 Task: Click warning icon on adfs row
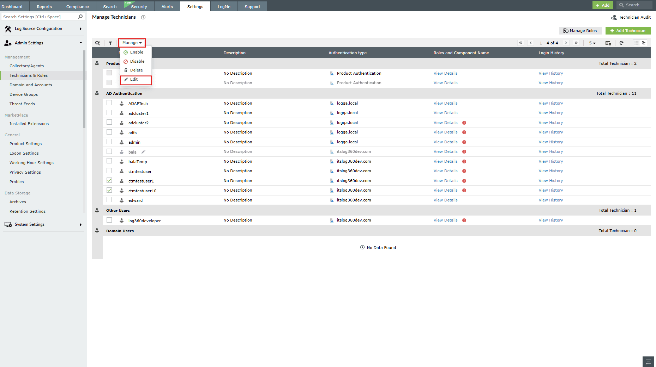pyautogui.click(x=464, y=132)
